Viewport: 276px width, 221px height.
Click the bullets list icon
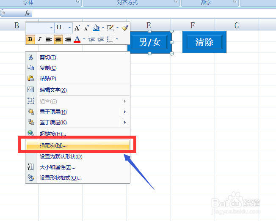(x=110, y=39)
